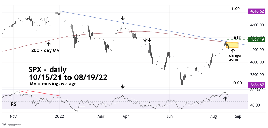Select the purple 3636.87 price label
Image resolution: width=268 pixels, height=128 pixels.
pyautogui.click(x=257, y=85)
